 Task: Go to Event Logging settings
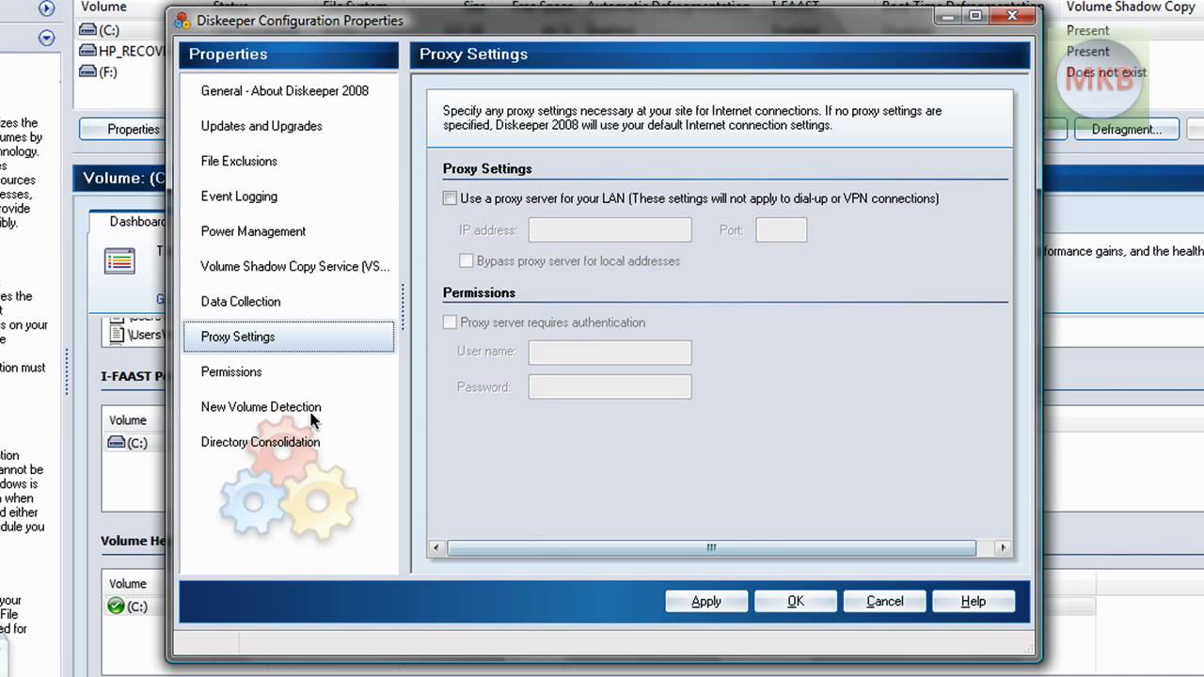click(x=239, y=197)
